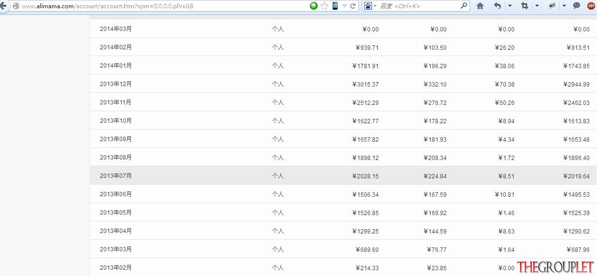Click the ¥2028.15 amount cell

[x=366, y=176]
